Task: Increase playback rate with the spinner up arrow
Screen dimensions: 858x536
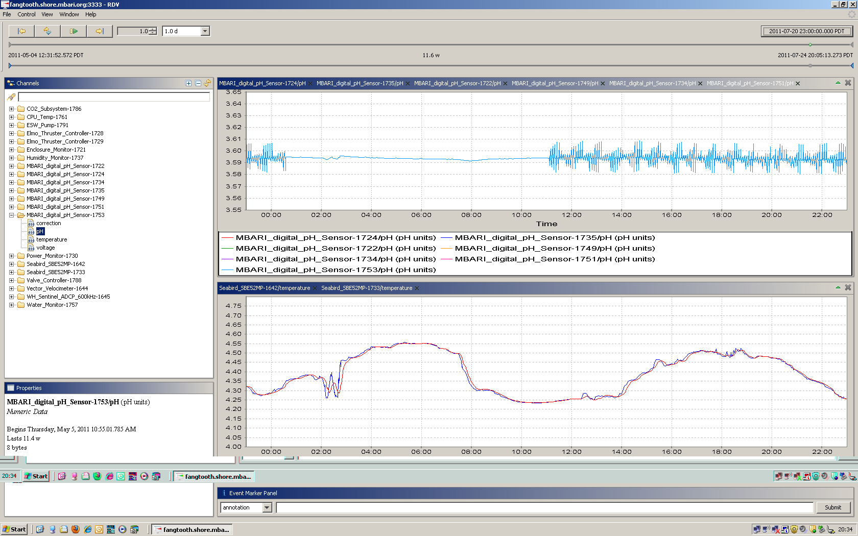Action: (153, 29)
